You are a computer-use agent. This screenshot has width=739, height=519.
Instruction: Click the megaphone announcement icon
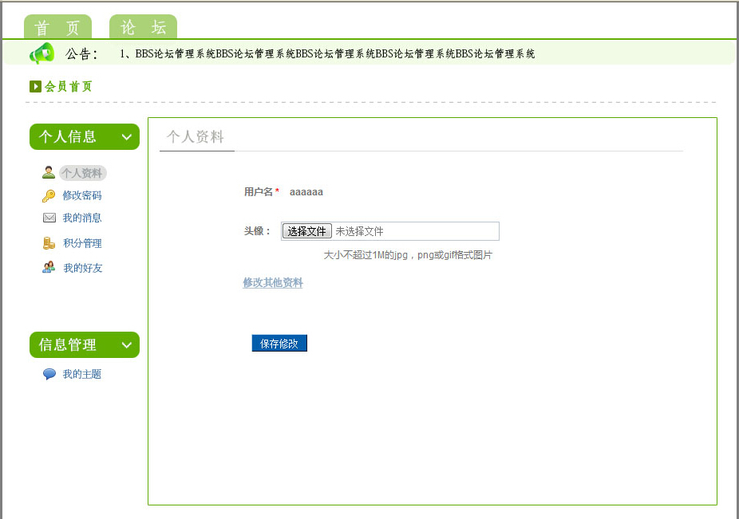tap(41, 53)
